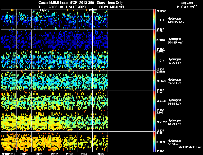Click the R value '63.83'
Image resolution: width=203 pixels, height=155 pixels.
click(53, 7)
